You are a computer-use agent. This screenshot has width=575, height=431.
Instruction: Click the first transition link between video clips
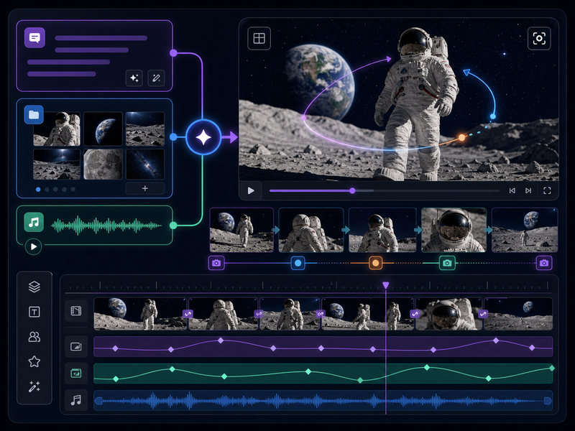188,314
